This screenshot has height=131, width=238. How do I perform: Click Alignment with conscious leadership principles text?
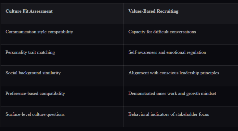coord(174,73)
